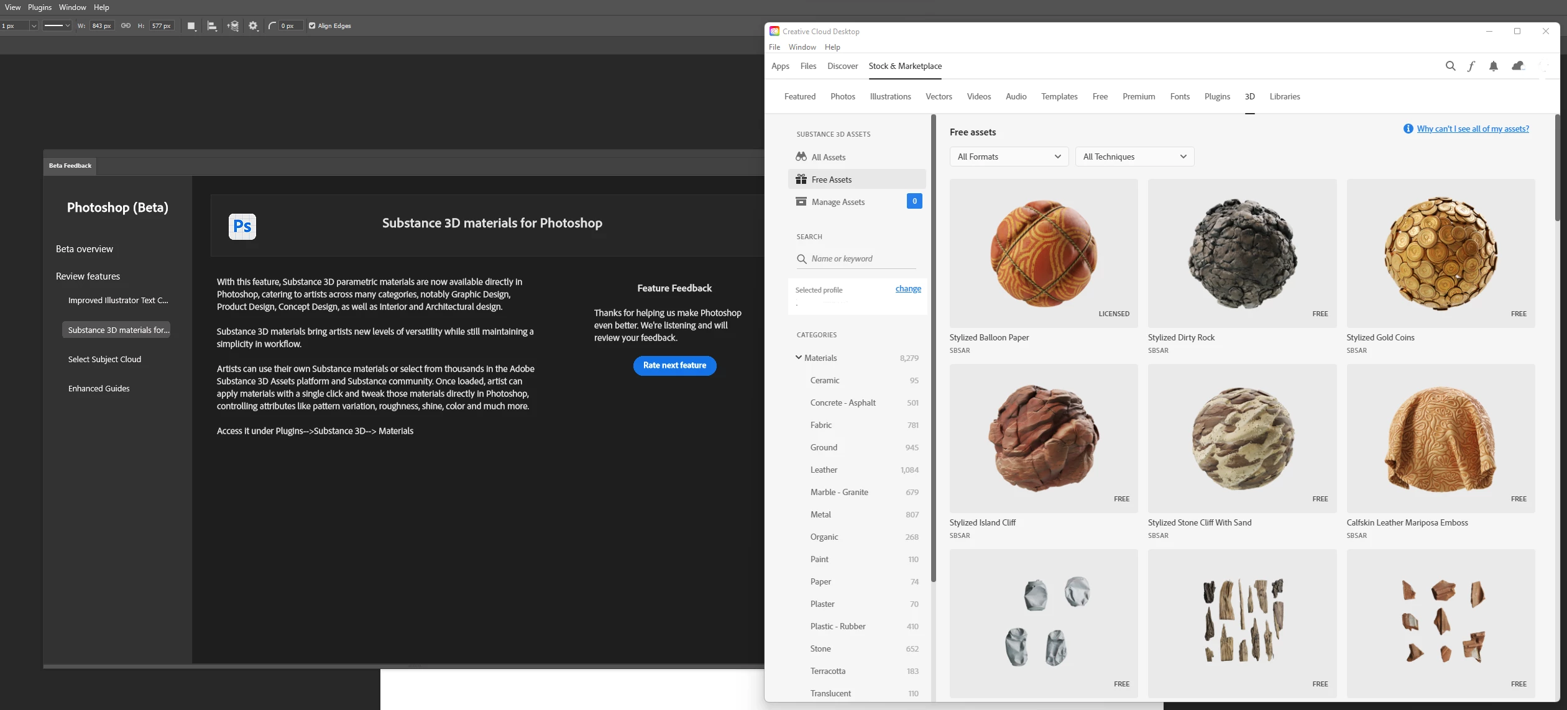Open the All Formats dropdown

tap(1008, 157)
